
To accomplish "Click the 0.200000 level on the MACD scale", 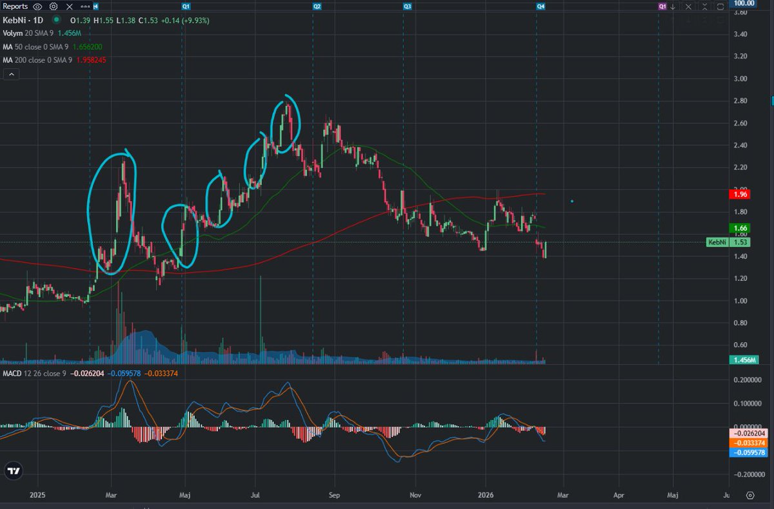I will point(748,380).
